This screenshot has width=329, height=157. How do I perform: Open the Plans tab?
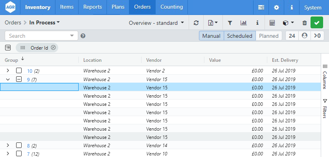[x=118, y=7]
